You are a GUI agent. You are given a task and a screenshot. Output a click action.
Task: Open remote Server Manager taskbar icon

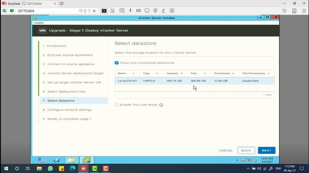[x=42, y=160]
